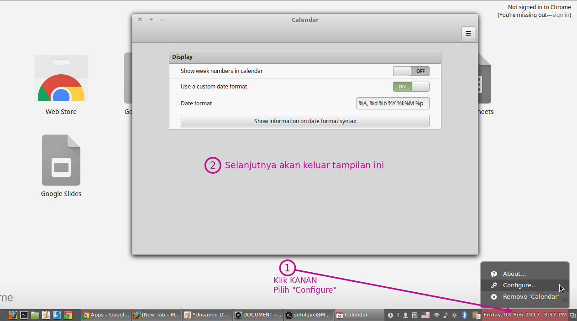Choose 'Configure...' from the context menu

(519, 285)
